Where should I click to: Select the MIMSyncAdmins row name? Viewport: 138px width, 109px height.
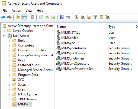click(x=73, y=48)
